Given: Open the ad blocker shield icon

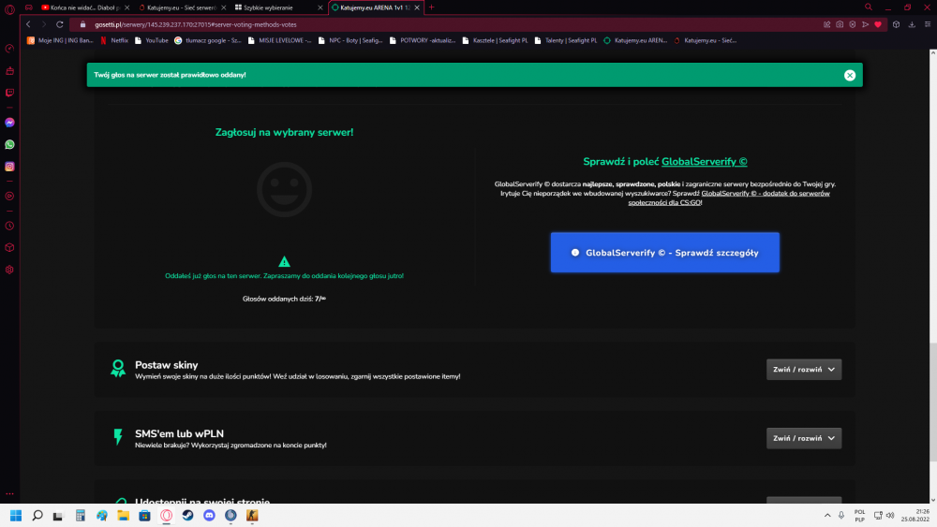Looking at the screenshot, I should tap(853, 24).
